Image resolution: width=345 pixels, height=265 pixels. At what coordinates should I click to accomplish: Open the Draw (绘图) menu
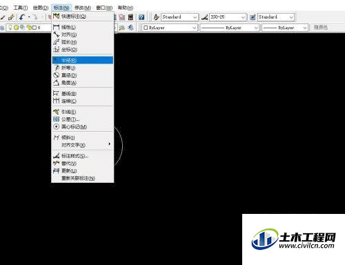[x=41, y=8]
